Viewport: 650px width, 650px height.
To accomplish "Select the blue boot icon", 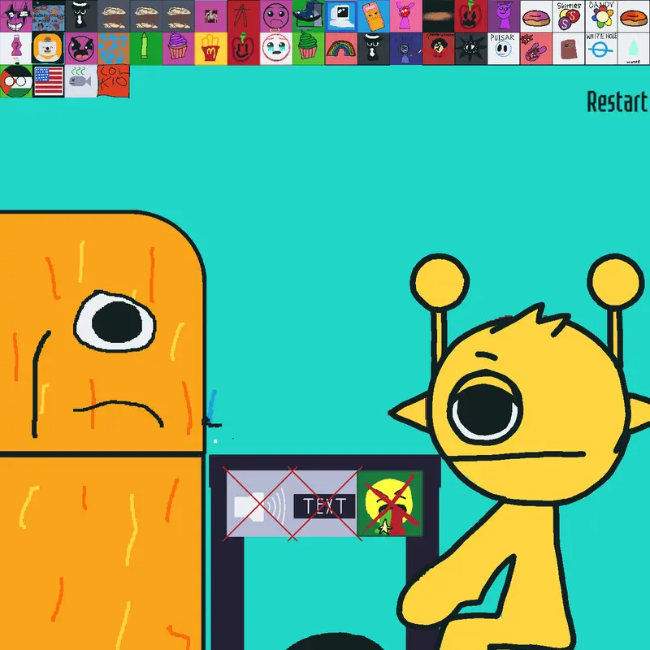I will pyautogui.click(x=309, y=16).
